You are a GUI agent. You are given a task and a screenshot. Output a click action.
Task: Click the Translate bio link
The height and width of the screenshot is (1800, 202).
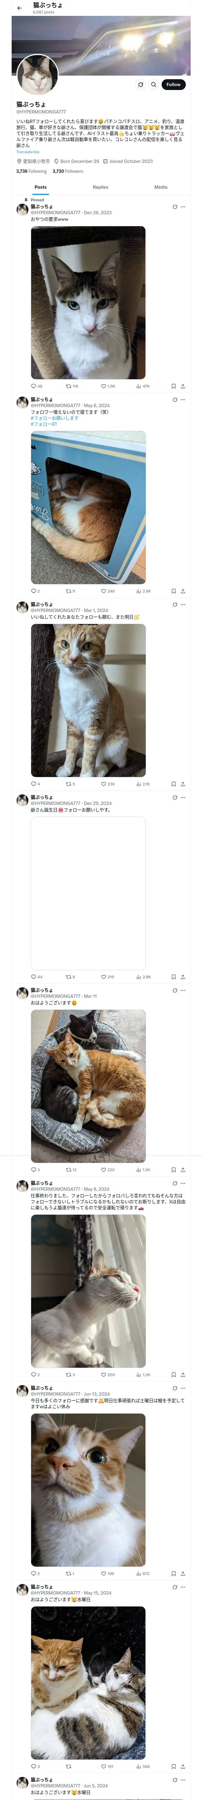pos(28,151)
